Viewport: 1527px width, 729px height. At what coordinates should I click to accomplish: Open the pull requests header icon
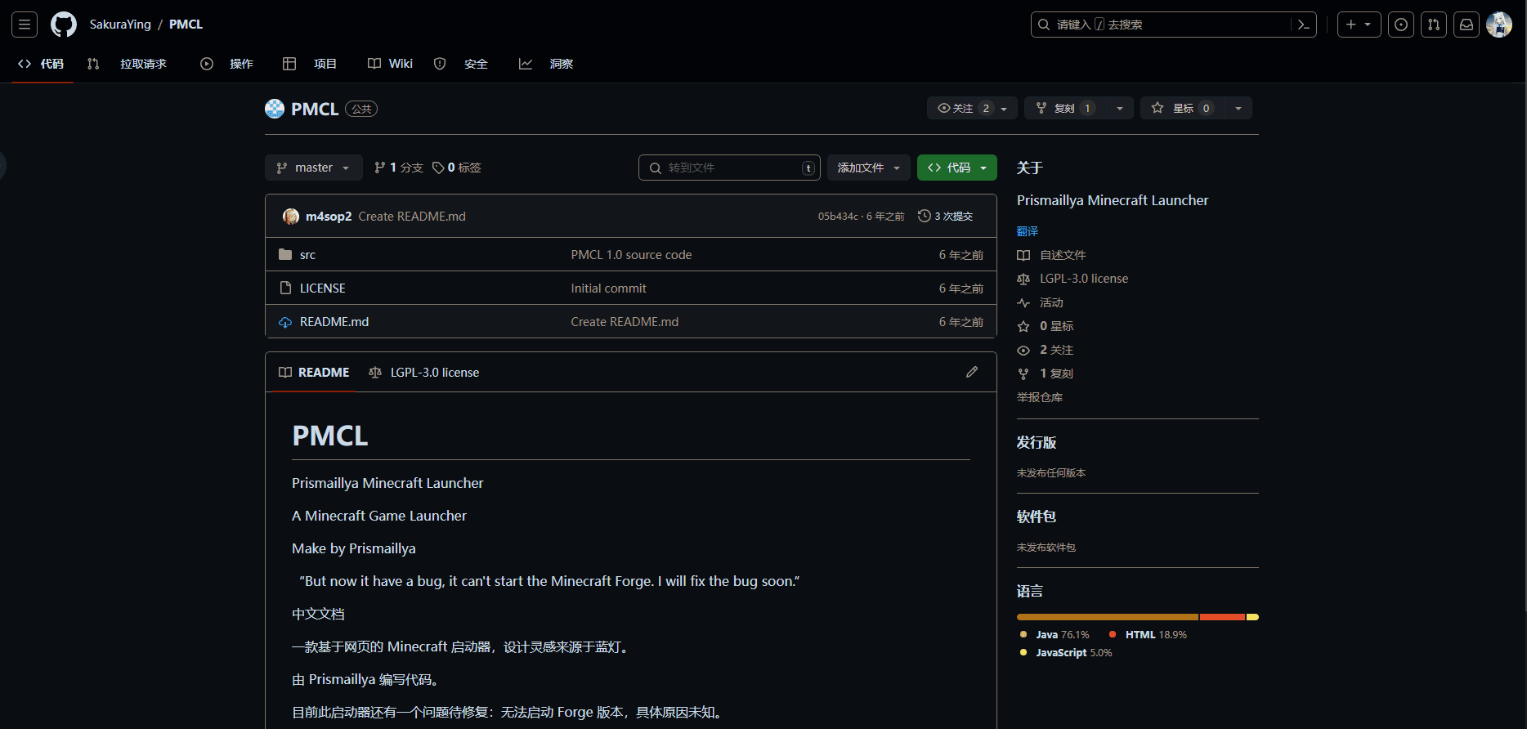(1434, 25)
